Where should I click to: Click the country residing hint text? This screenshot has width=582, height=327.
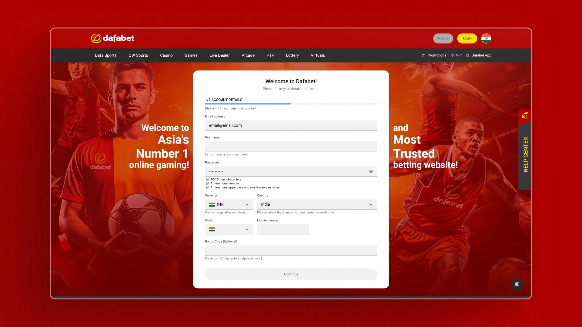(x=296, y=213)
